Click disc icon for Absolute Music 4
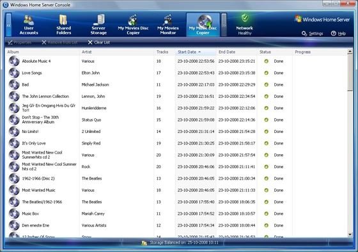 (14, 61)
